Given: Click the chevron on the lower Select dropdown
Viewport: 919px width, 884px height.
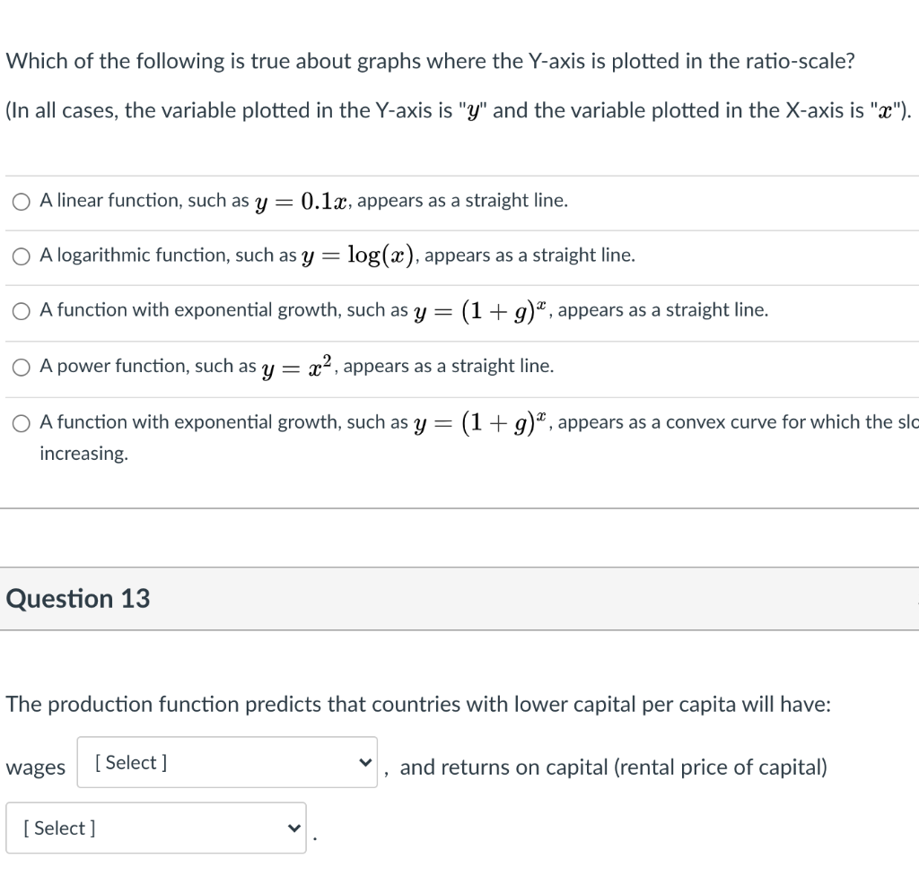Looking at the screenshot, I should tap(293, 828).
